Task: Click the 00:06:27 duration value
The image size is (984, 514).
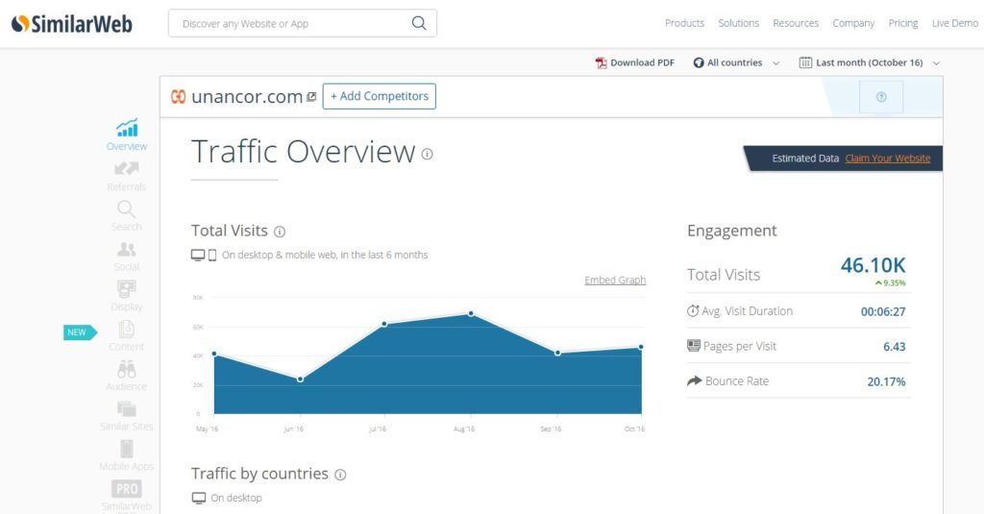Action: 883,312
